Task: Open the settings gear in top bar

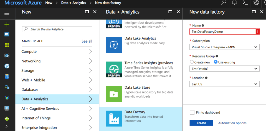Action: tap(256, 3)
